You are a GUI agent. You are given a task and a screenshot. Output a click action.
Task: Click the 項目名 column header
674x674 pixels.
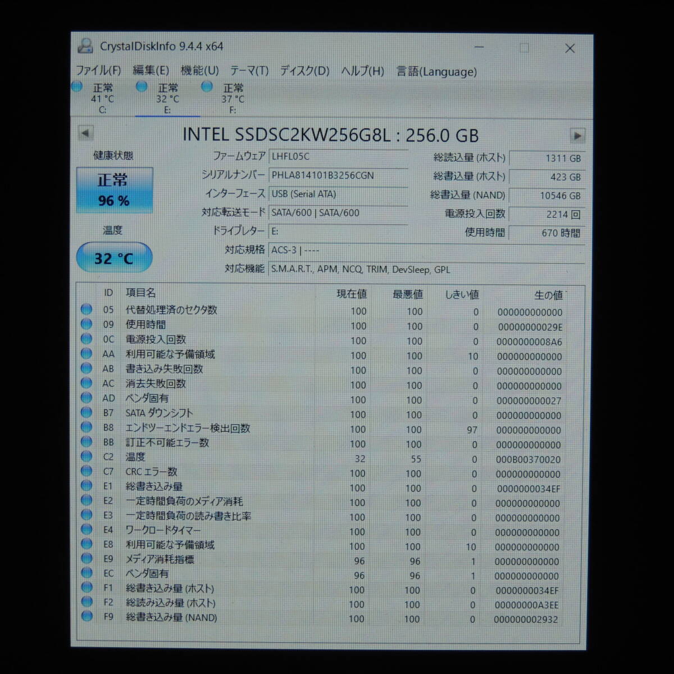[x=140, y=293]
